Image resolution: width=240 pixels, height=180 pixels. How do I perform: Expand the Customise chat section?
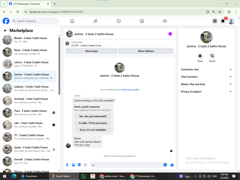[206, 69]
